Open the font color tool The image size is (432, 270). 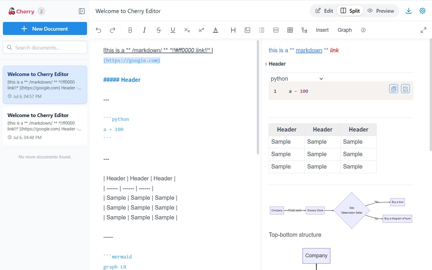[215, 30]
